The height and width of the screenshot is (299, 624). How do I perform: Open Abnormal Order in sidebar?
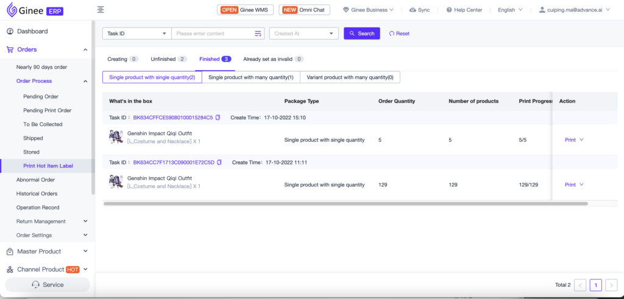[36, 180]
